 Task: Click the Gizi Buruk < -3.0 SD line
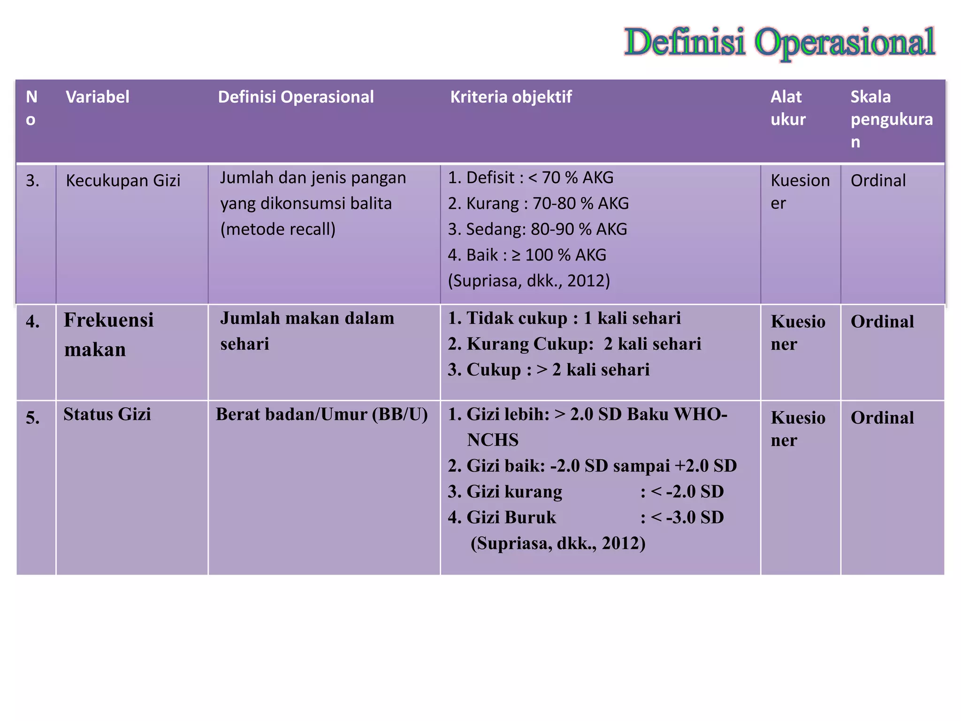[x=585, y=517]
